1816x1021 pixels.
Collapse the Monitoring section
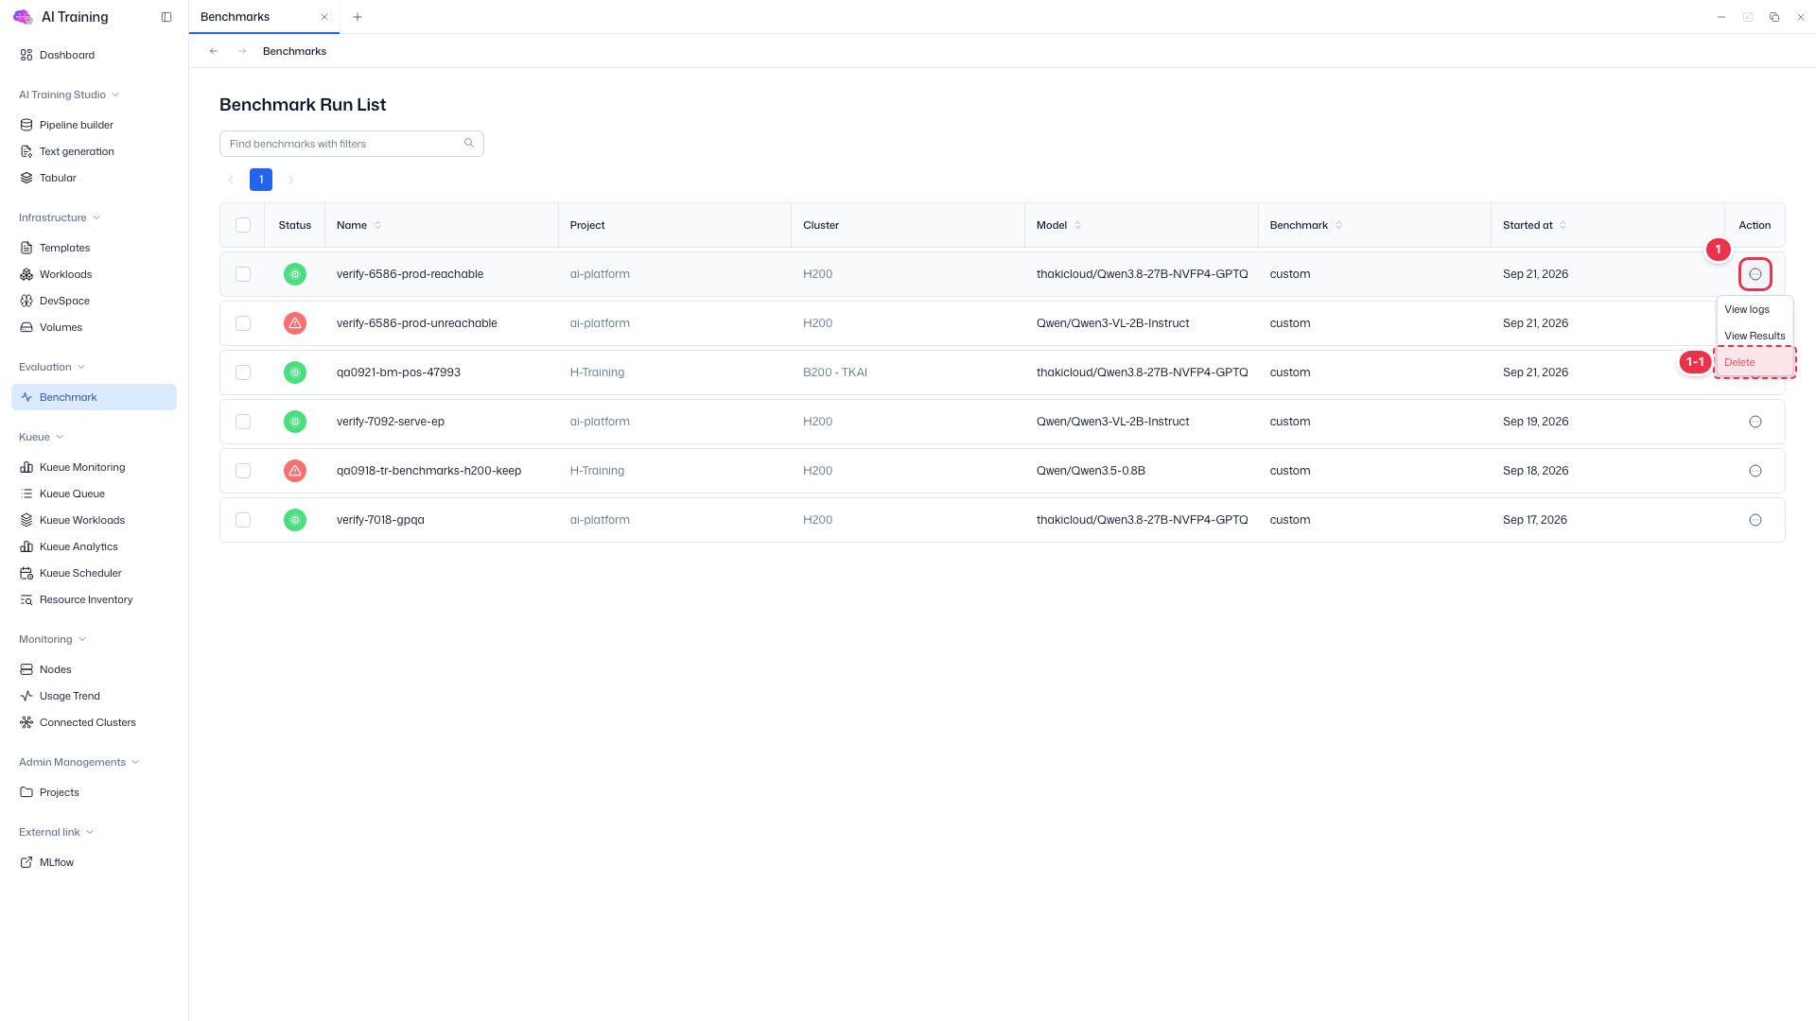tap(53, 639)
